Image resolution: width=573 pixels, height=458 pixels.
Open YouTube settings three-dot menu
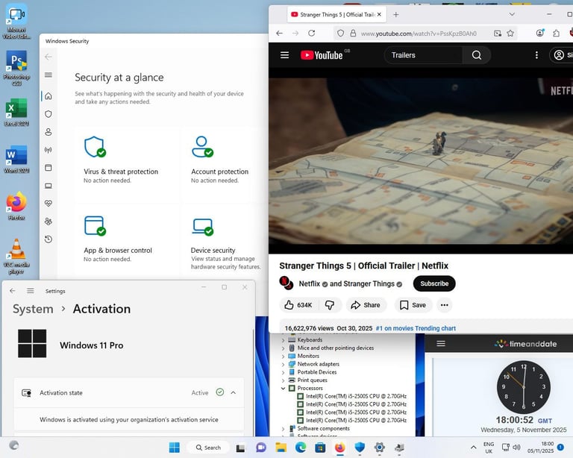coord(536,55)
